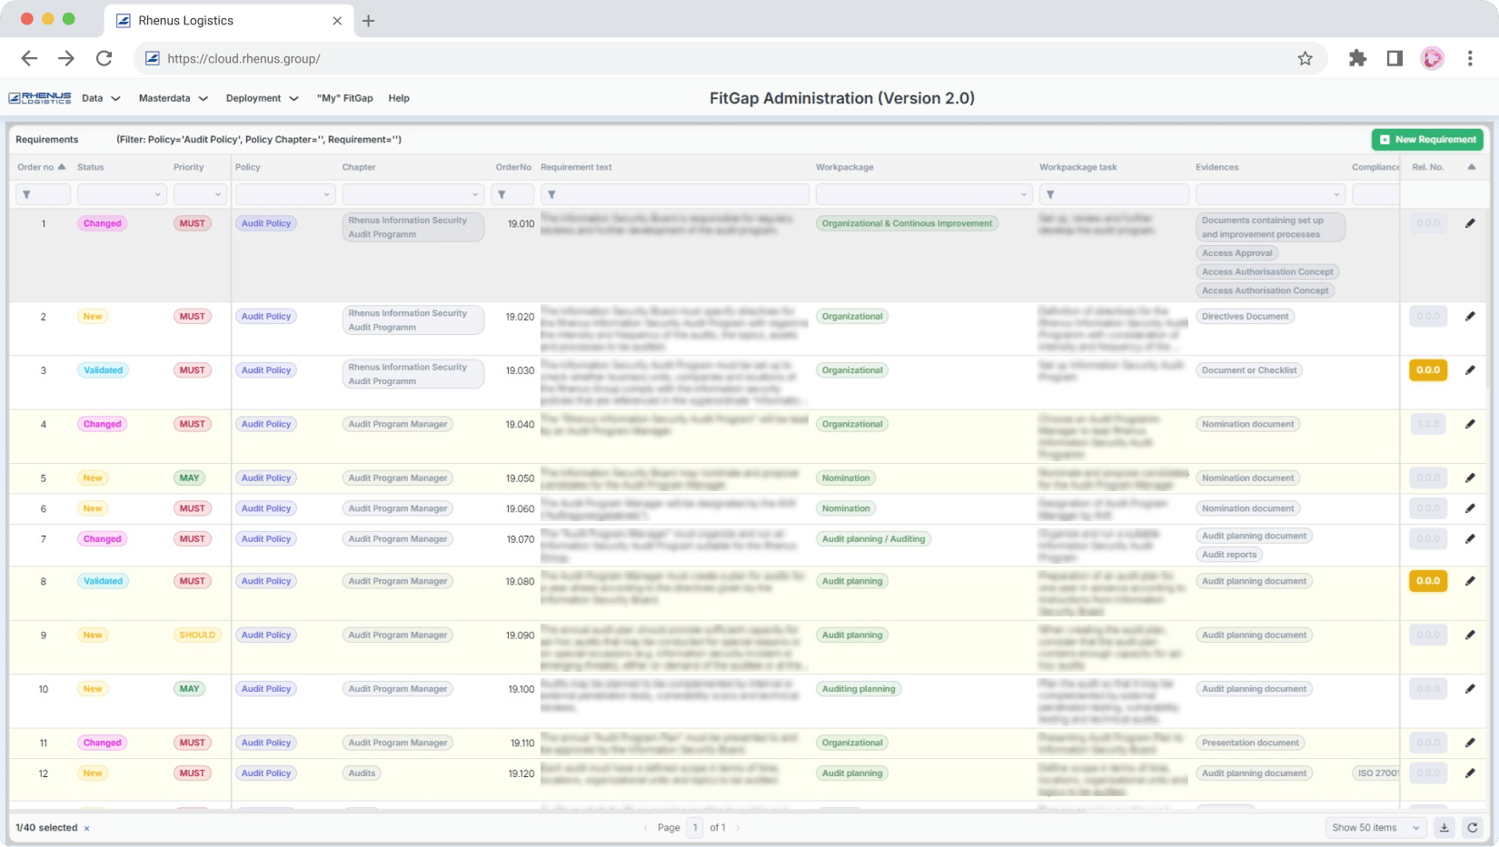The width and height of the screenshot is (1499, 847).
Task: Open the browser three-dot menu
Action: pyautogui.click(x=1470, y=58)
